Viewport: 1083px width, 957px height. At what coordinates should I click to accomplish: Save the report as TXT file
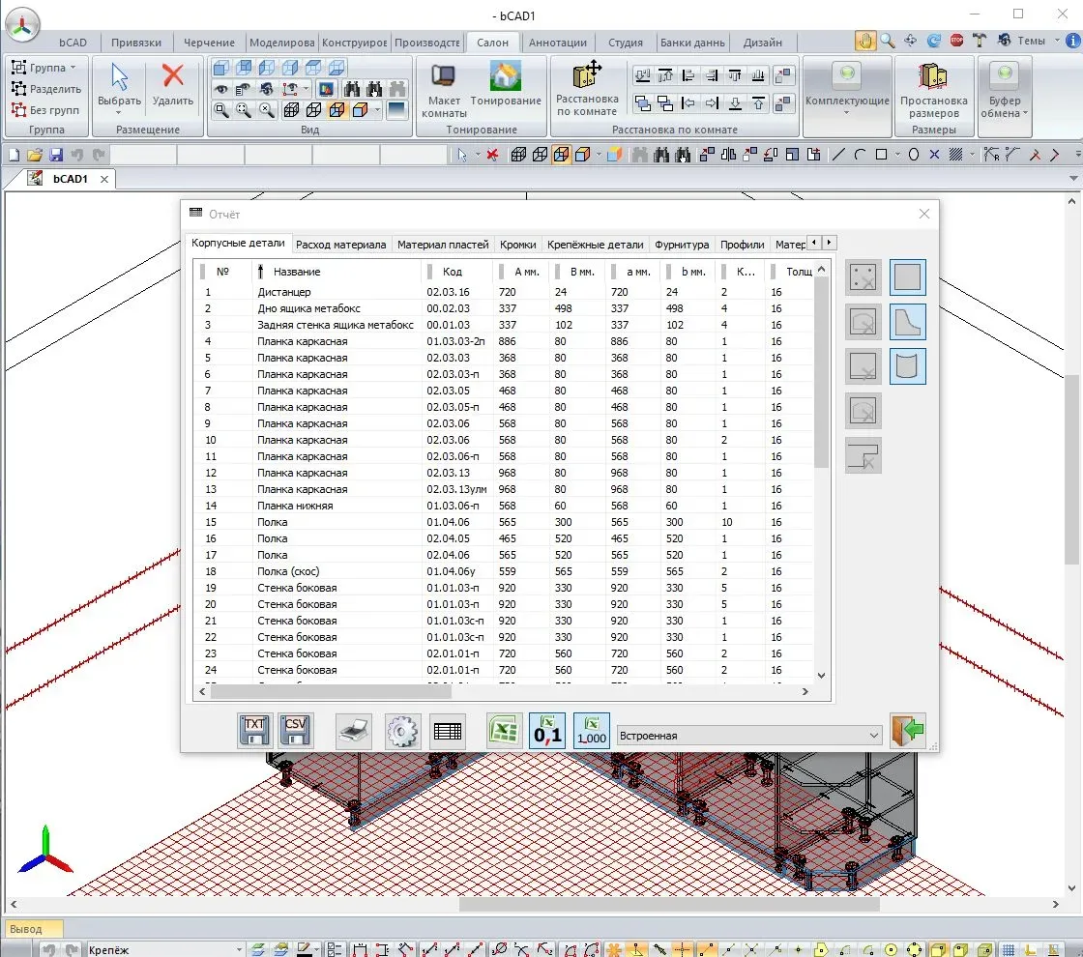254,731
